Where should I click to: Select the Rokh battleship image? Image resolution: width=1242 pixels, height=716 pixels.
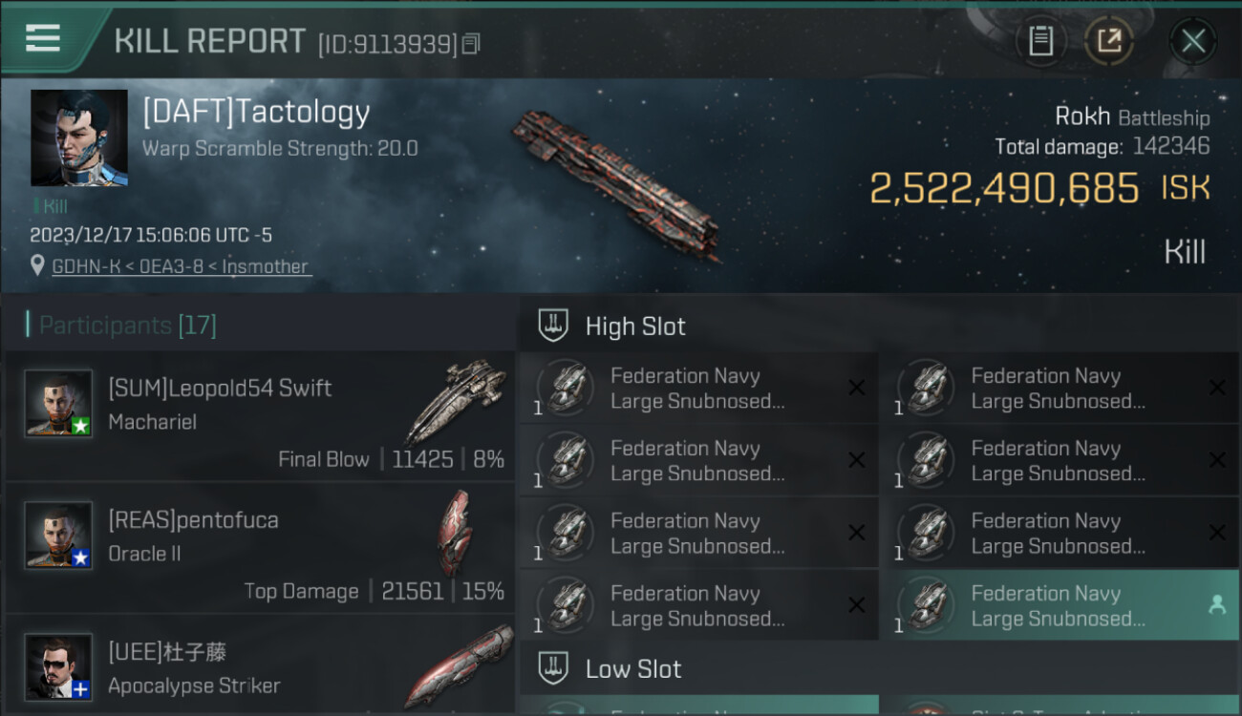click(x=616, y=181)
